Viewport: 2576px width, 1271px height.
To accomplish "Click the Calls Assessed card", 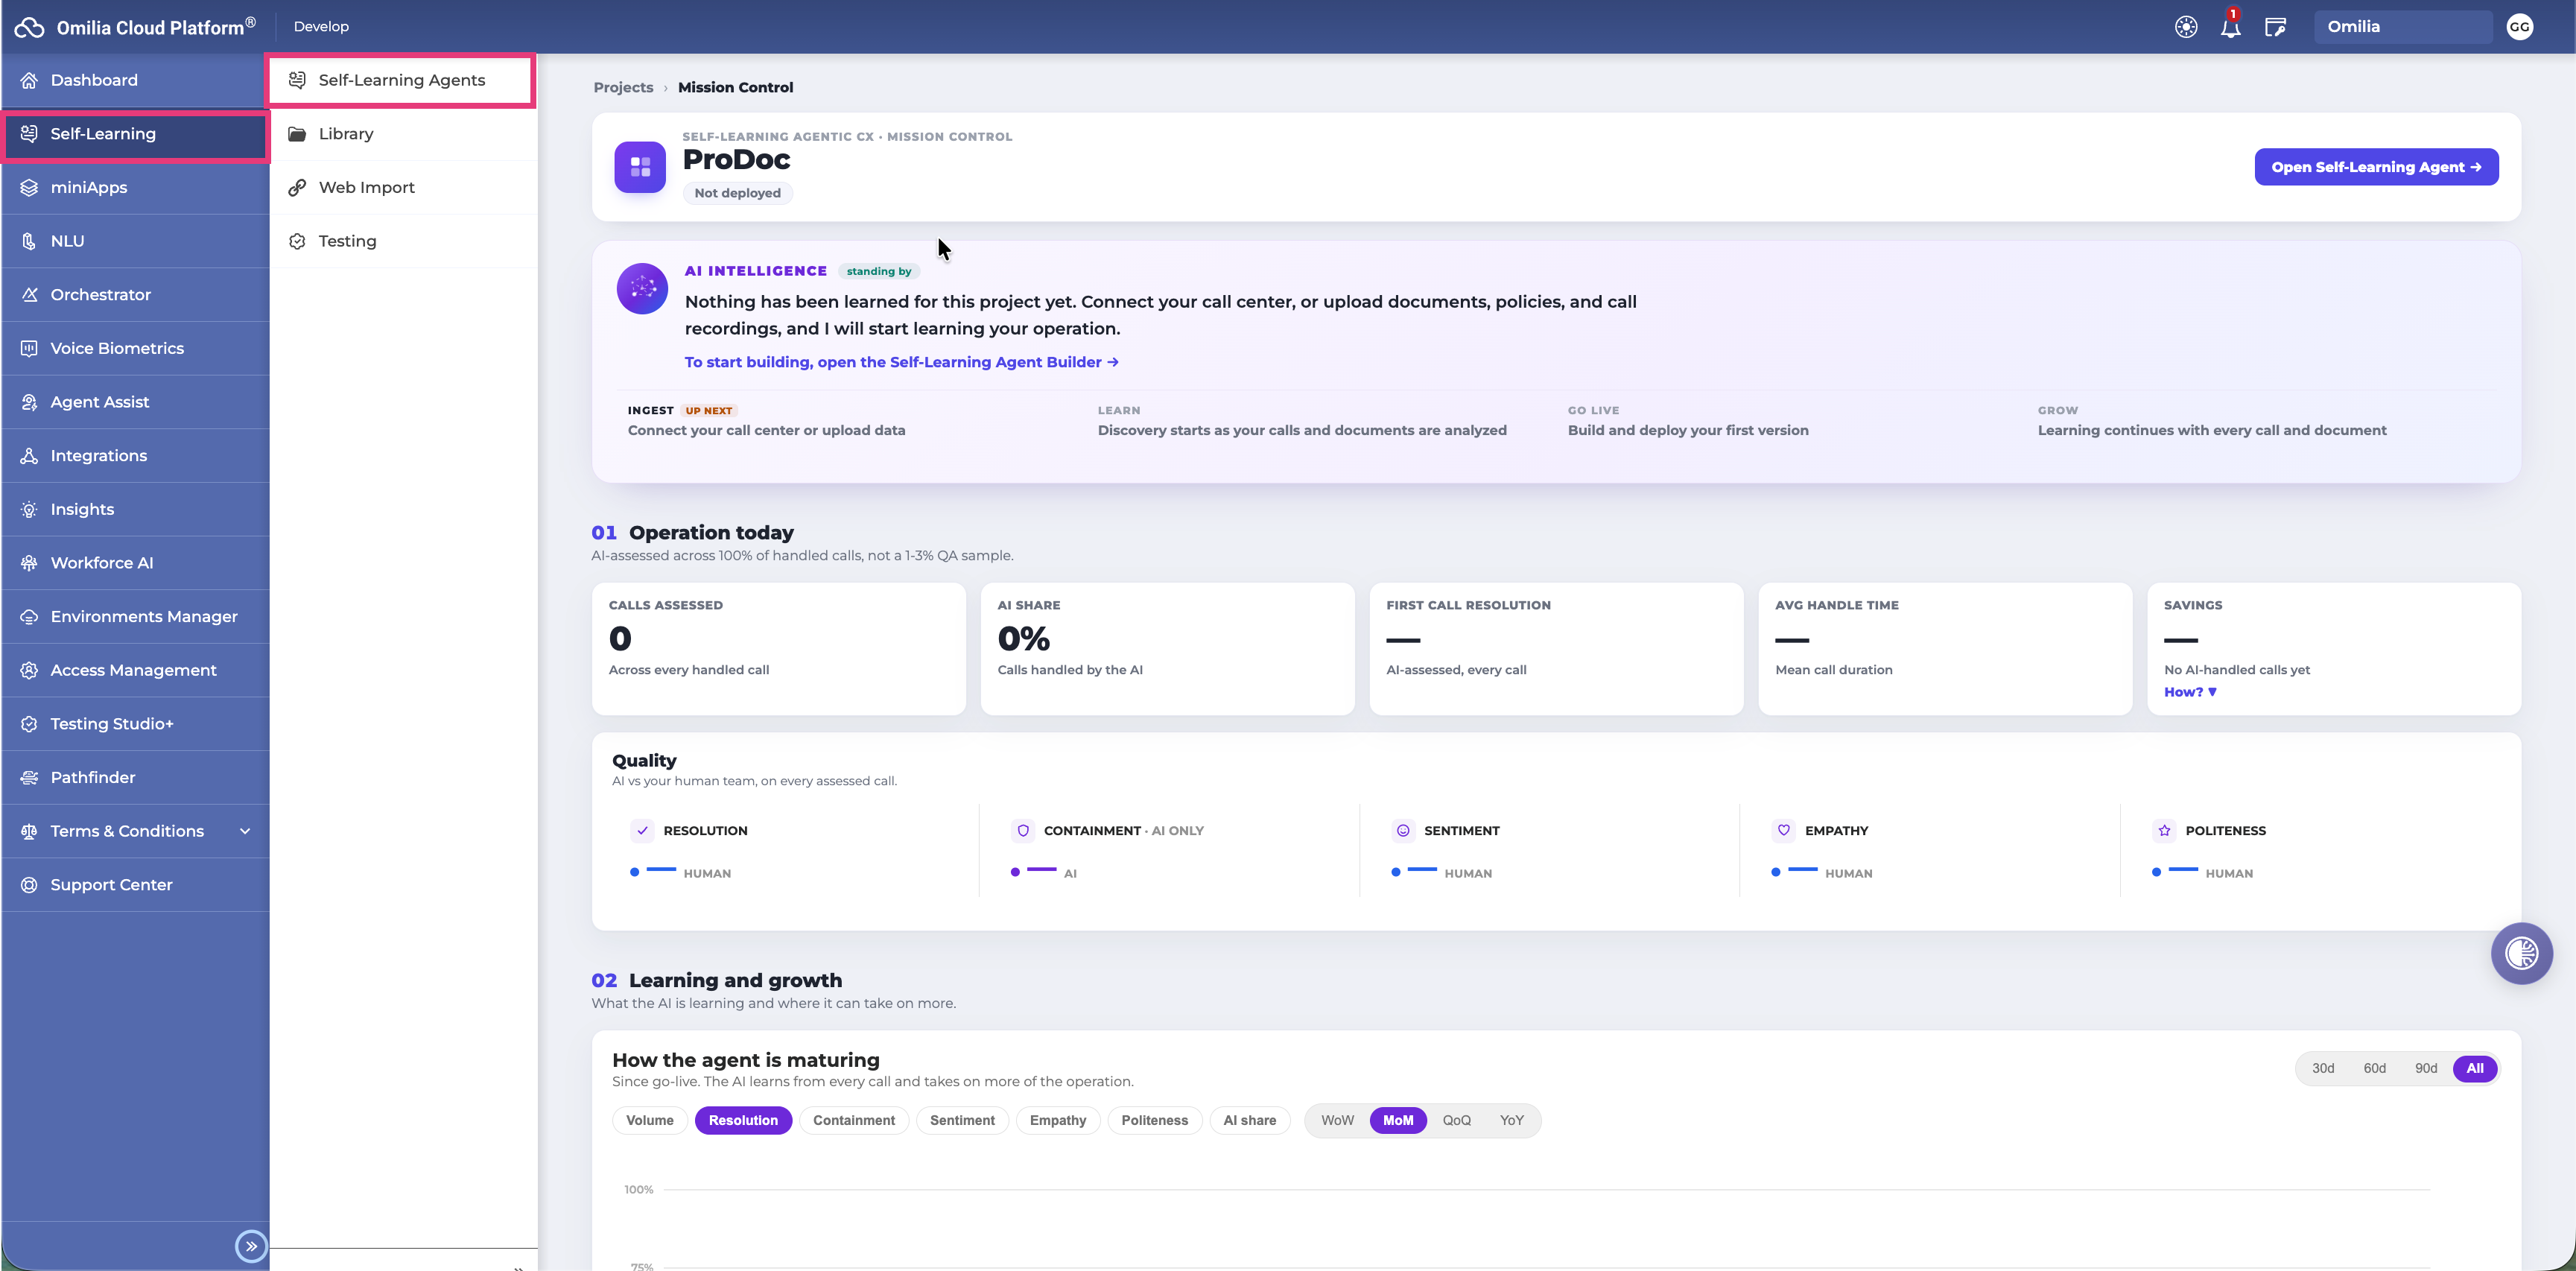I will coord(778,649).
